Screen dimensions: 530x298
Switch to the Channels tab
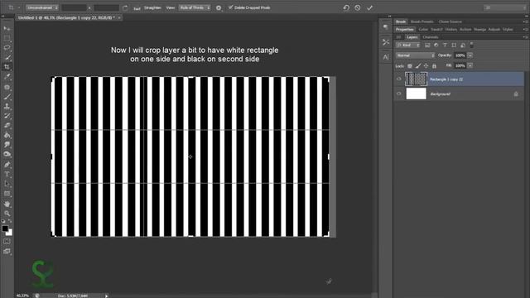[431, 37]
